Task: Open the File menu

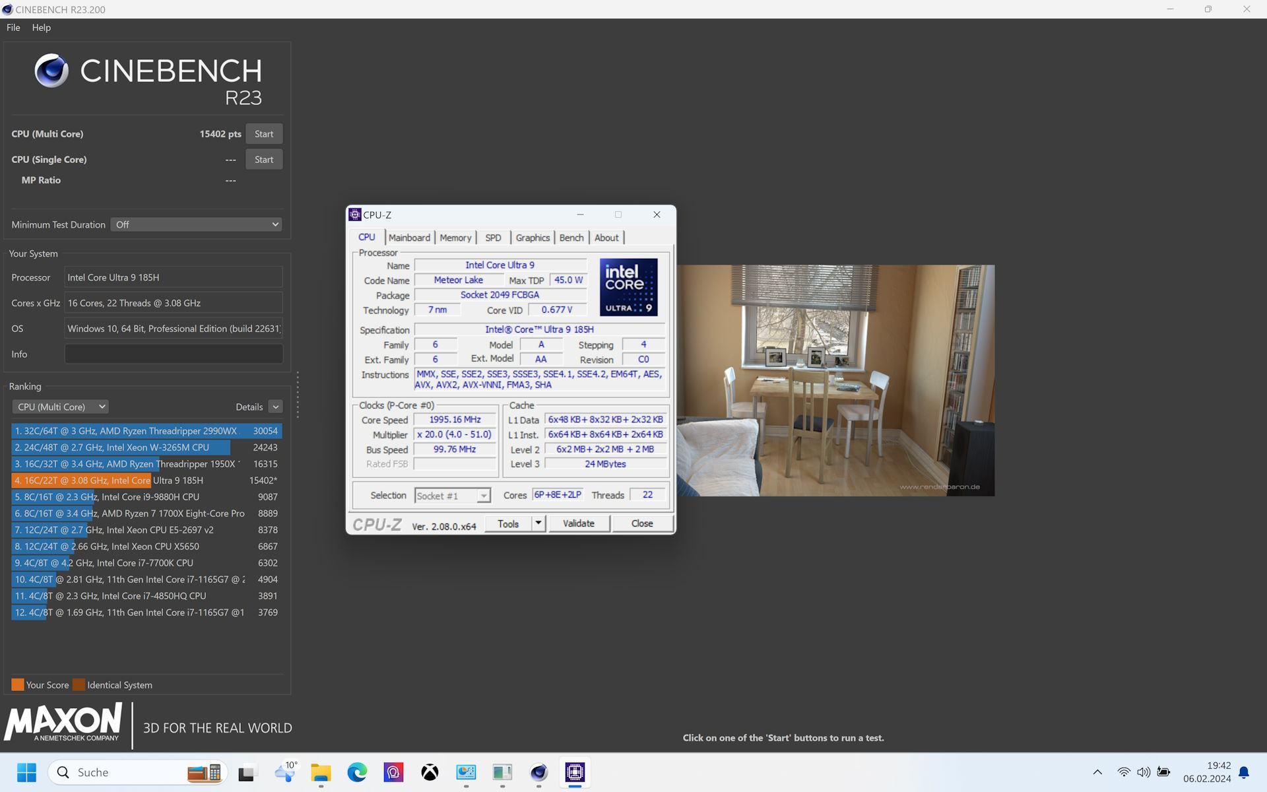Action: coord(13,28)
